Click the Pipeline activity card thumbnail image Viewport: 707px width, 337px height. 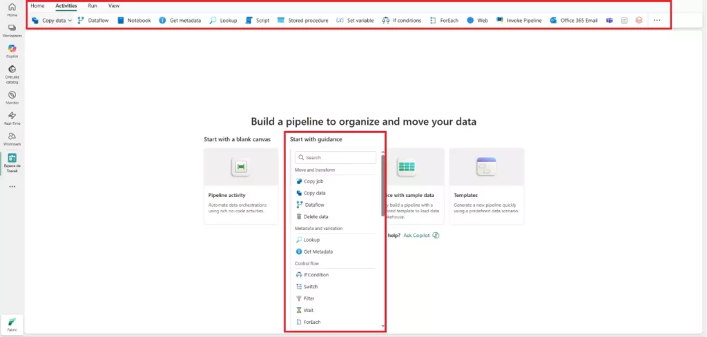(x=241, y=167)
